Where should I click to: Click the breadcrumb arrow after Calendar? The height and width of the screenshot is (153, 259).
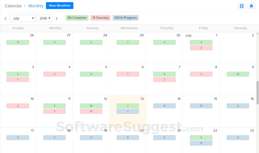(25, 6)
